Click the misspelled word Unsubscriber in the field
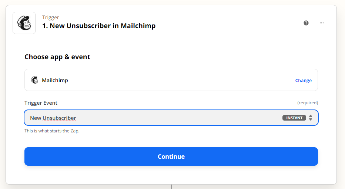Viewport: 345px width, 189px height. click(59, 118)
